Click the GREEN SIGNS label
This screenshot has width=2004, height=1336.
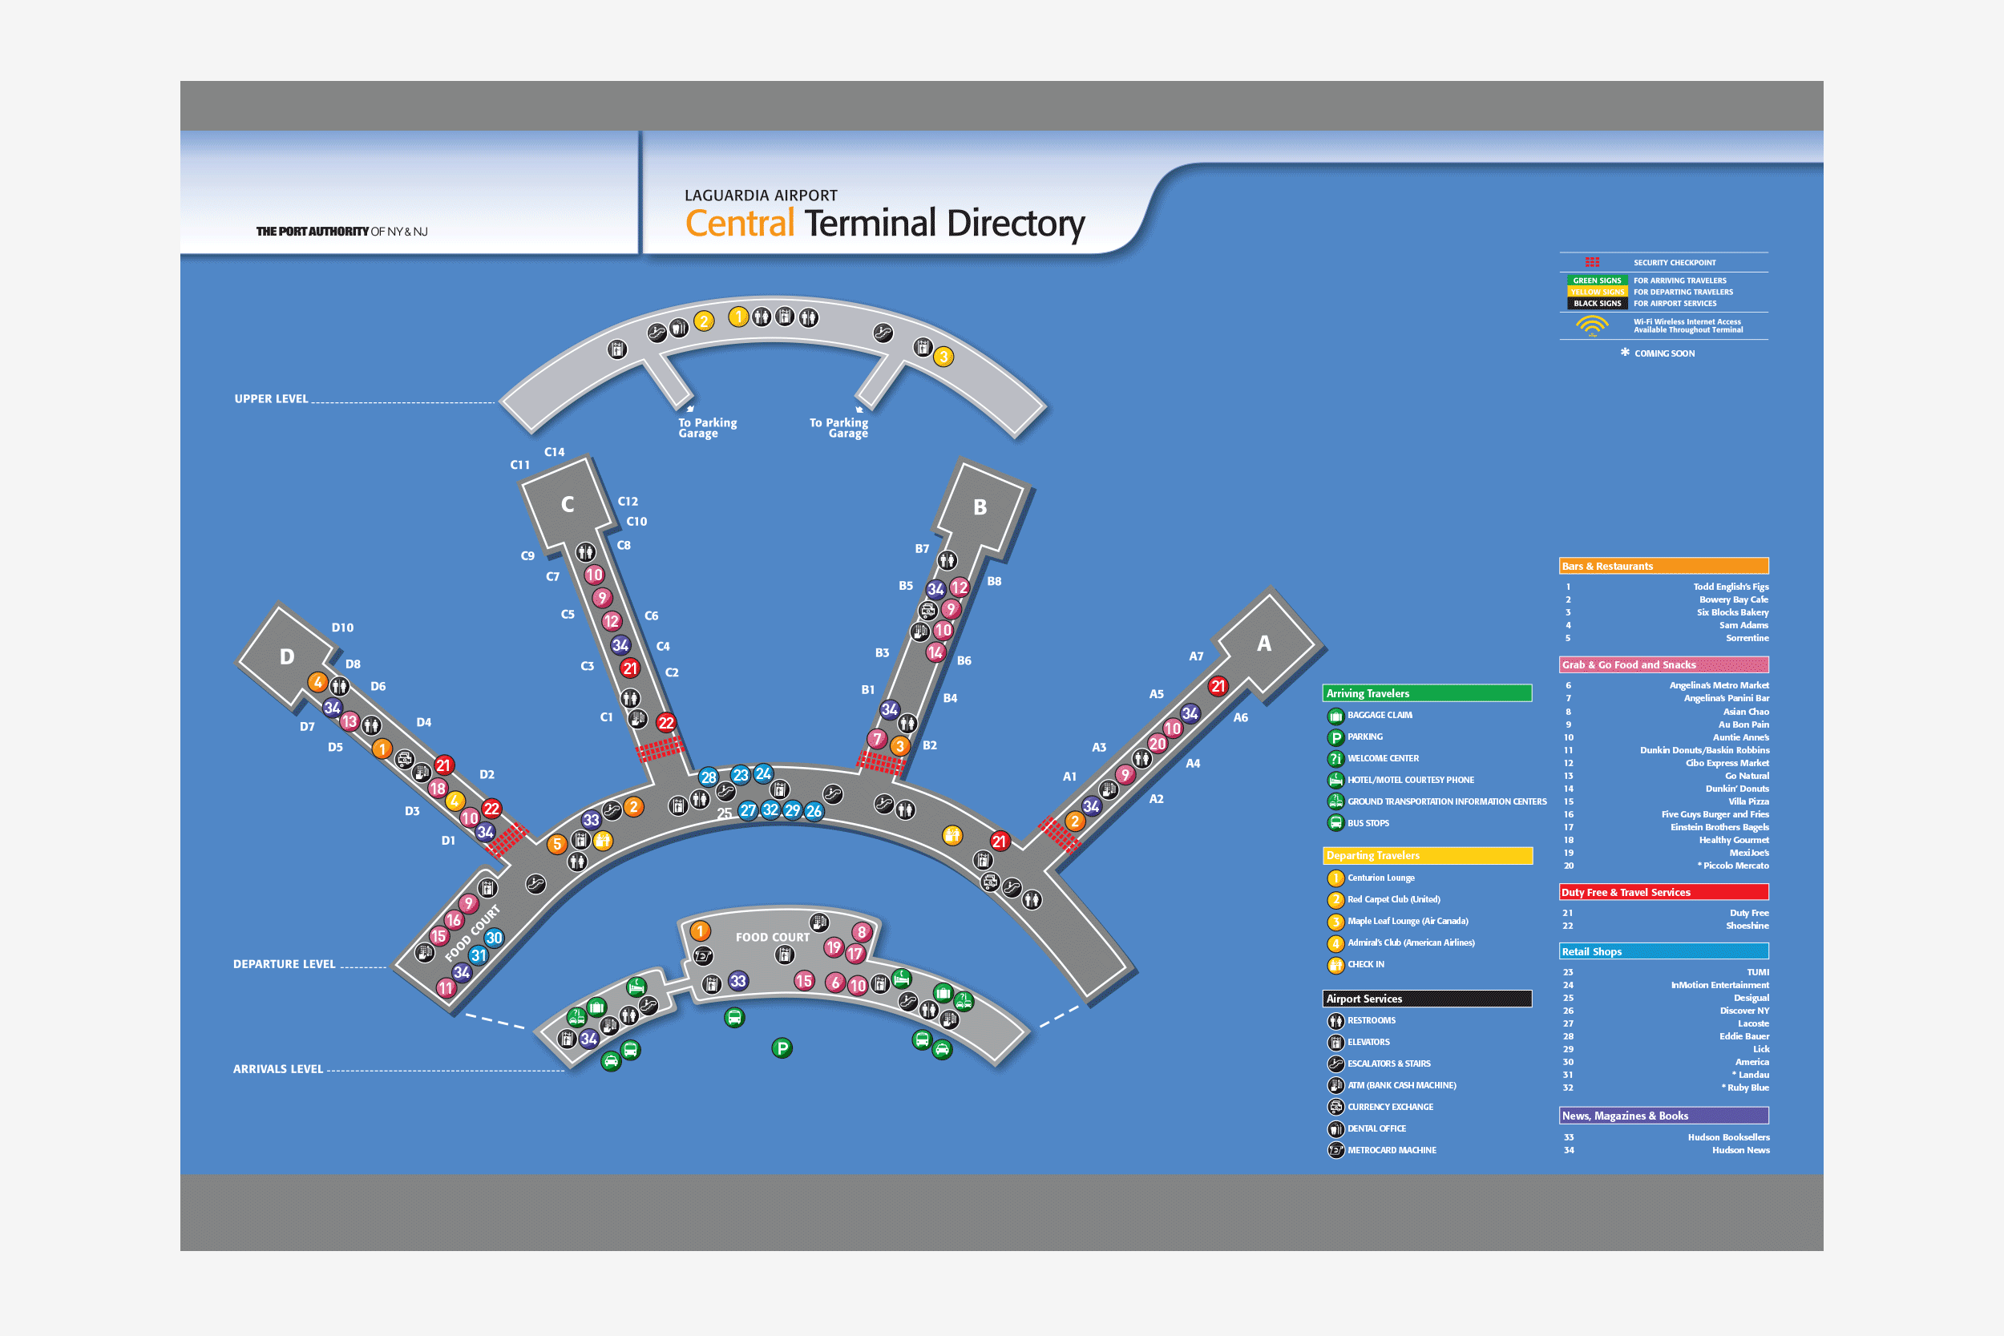pyautogui.click(x=1597, y=281)
